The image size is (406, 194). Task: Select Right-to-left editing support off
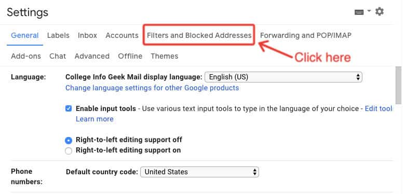click(x=69, y=140)
